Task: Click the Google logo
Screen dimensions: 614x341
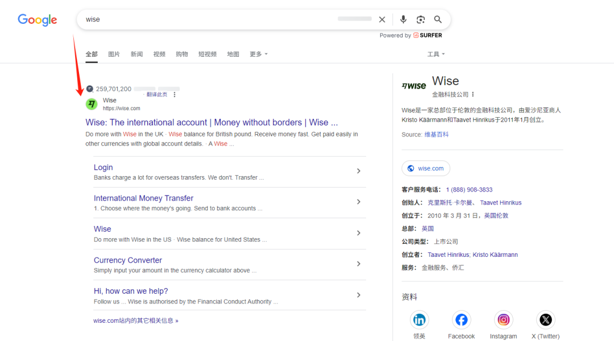Action: (37, 19)
